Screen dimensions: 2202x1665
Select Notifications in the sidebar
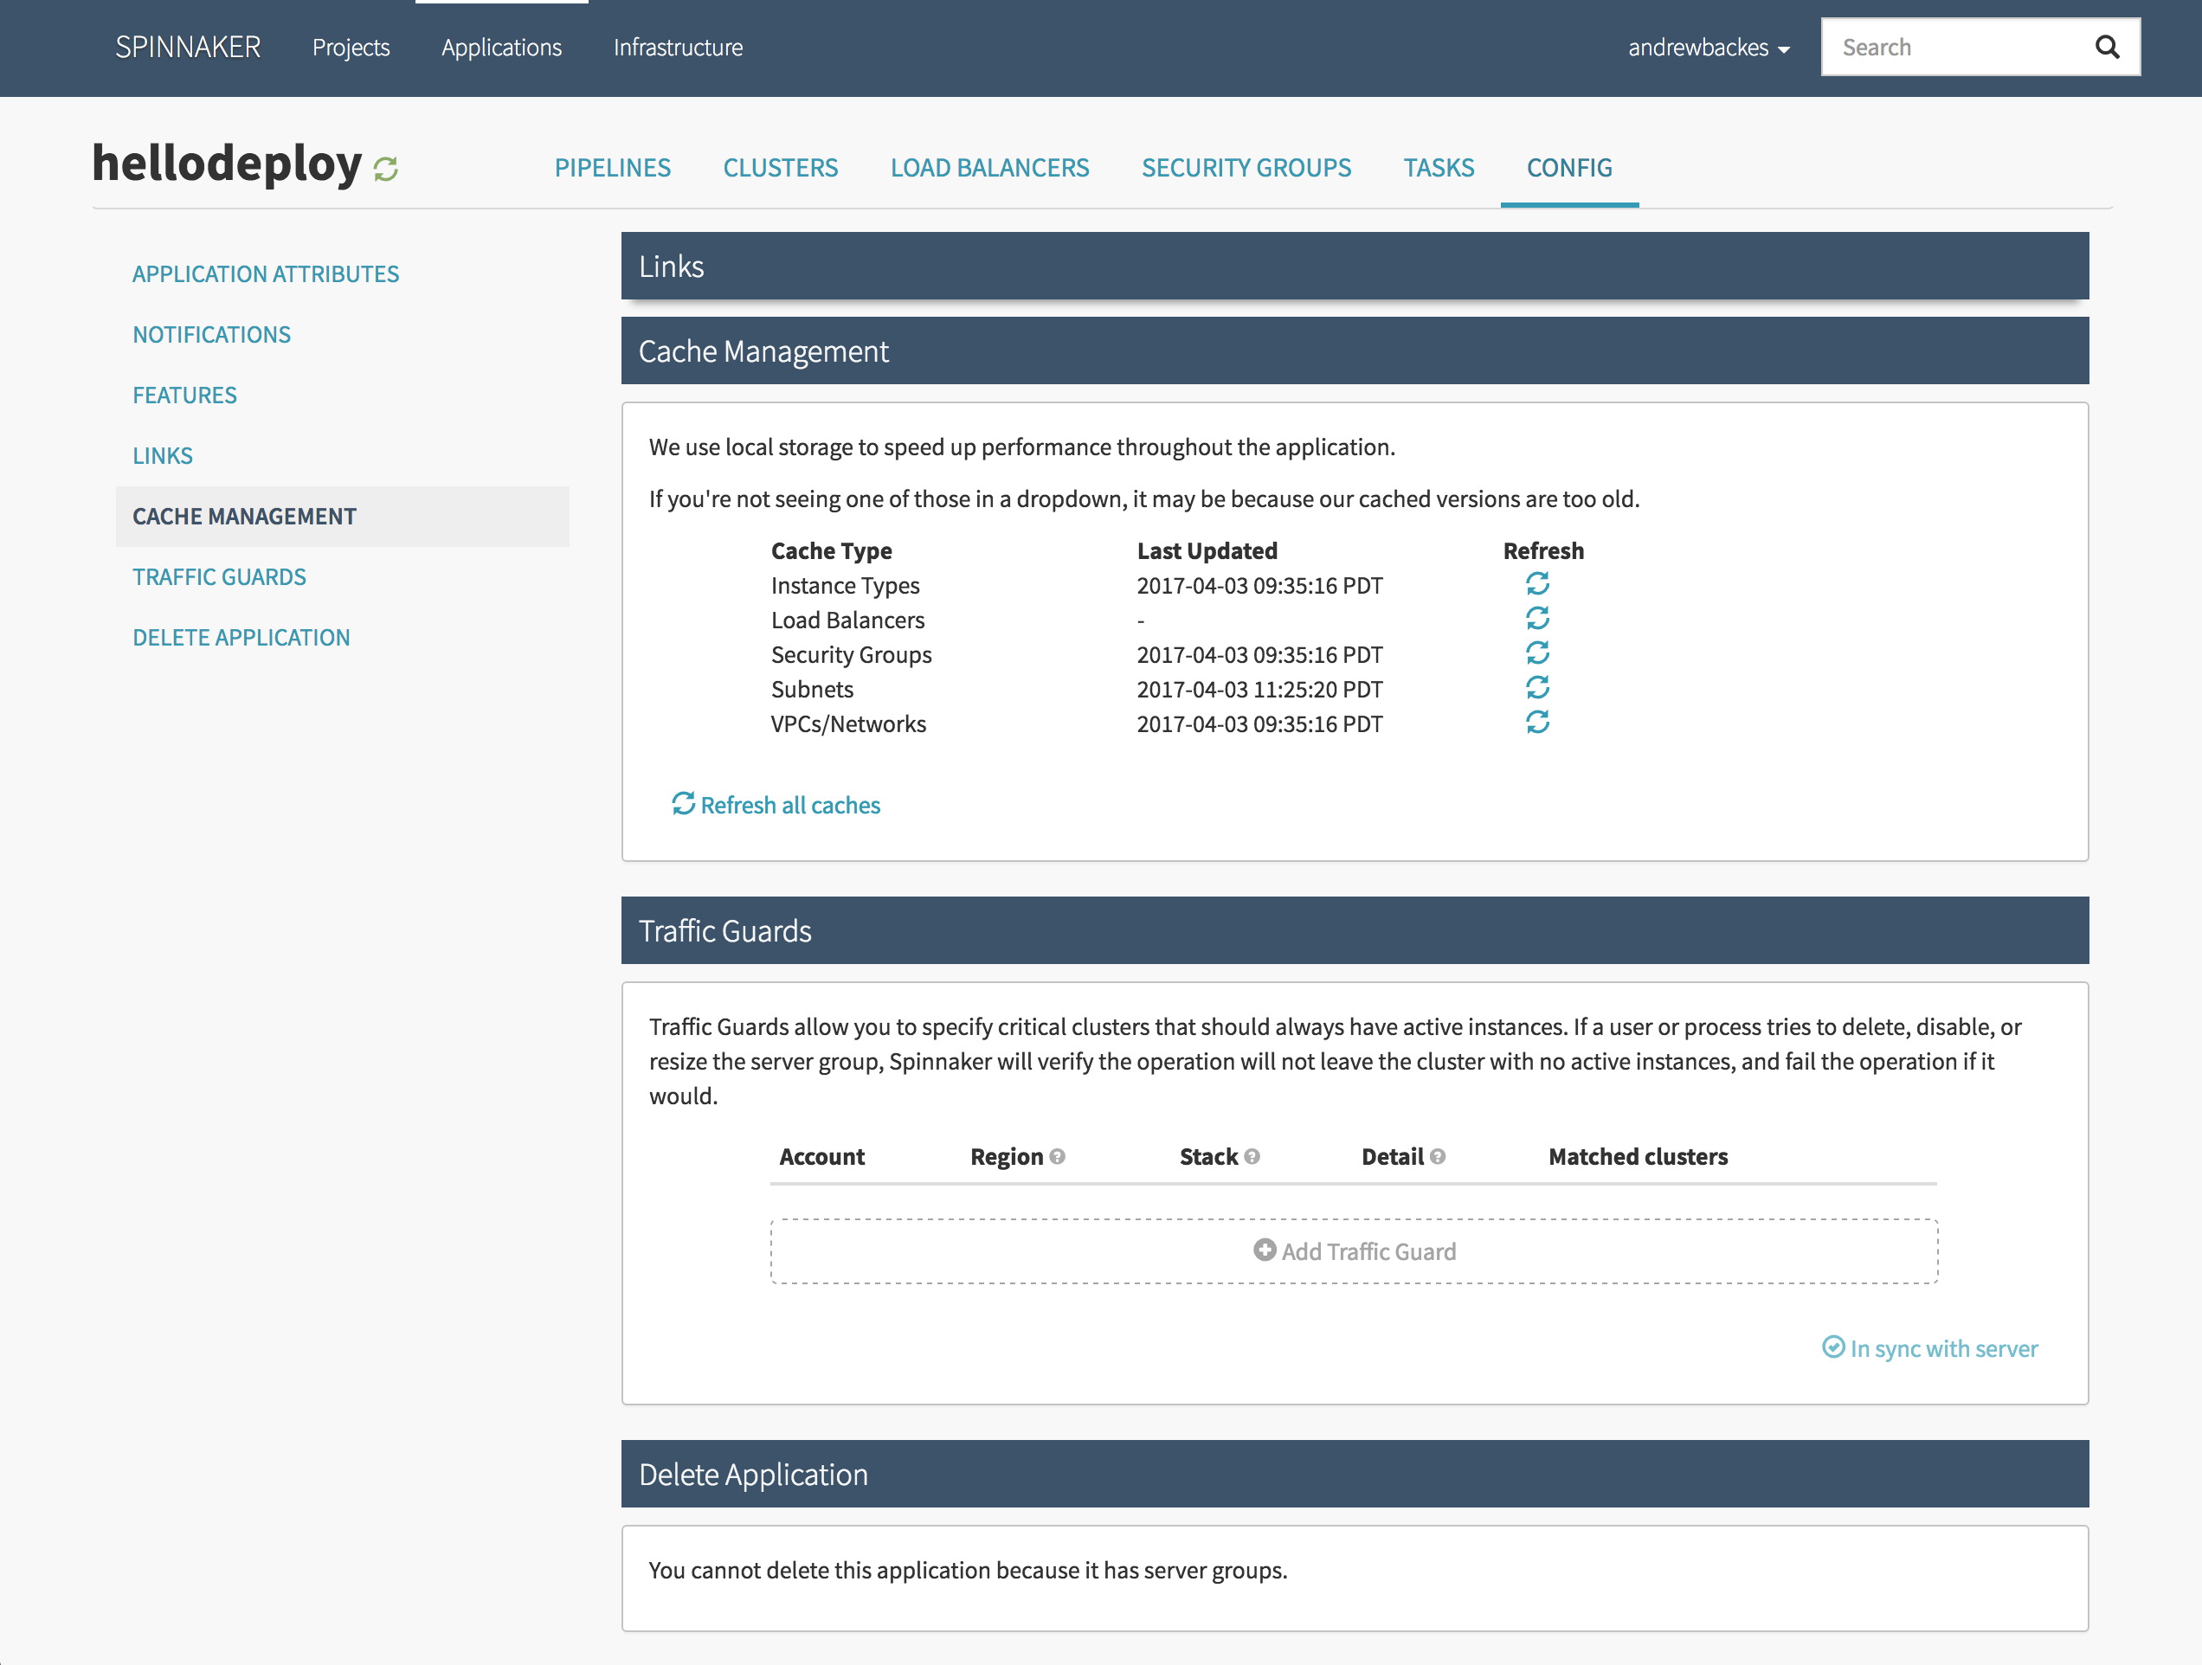(211, 334)
